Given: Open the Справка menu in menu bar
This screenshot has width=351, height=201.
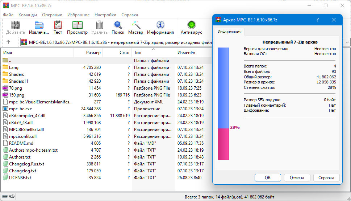Looking at the screenshot, I should 130,15.
